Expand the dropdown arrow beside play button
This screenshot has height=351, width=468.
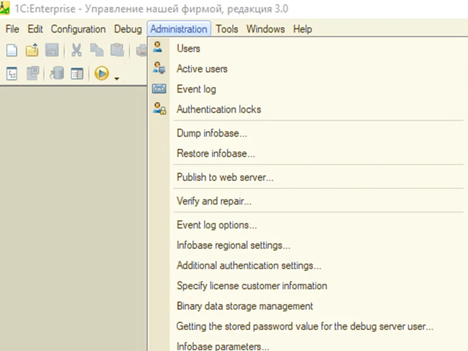(x=117, y=78)
